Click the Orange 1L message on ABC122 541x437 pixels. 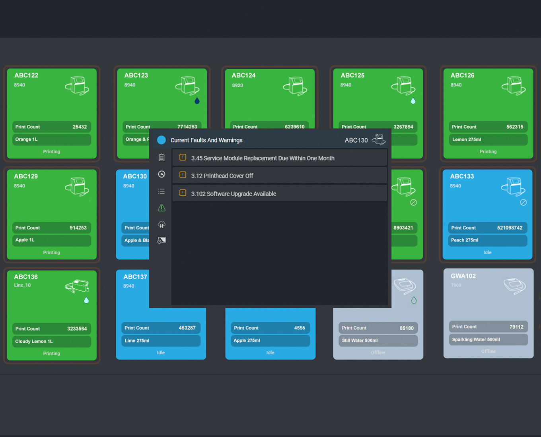tap(52, 139)
